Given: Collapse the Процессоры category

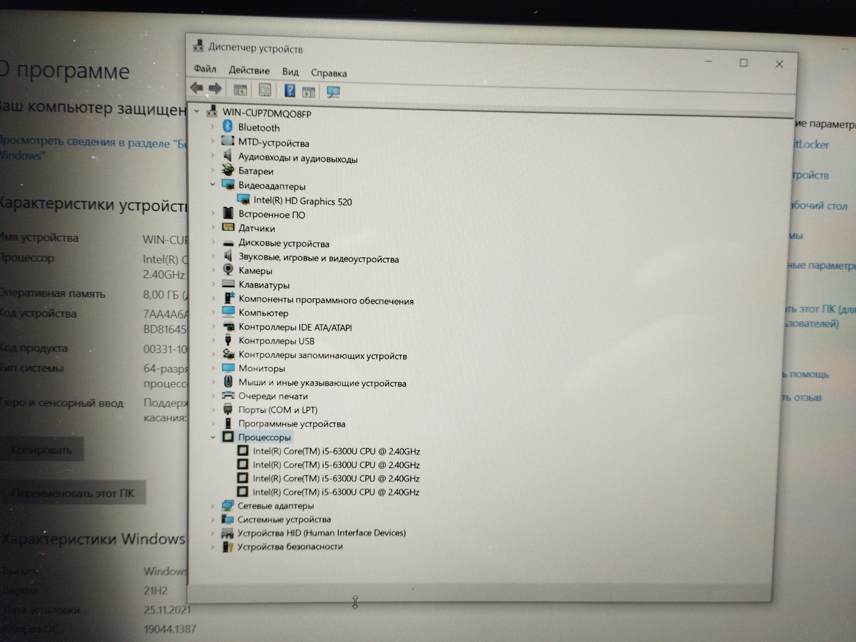Looking at the screenshot, I should 213,437.
